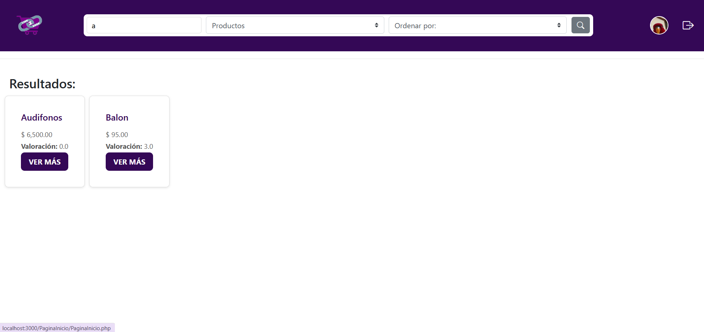Open the Productos category dropdown

coord(295,25)
